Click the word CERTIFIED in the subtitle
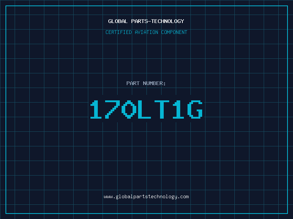The width and height of the screenshot is (293, 219). pyautogui.click(x=119, y=32)
